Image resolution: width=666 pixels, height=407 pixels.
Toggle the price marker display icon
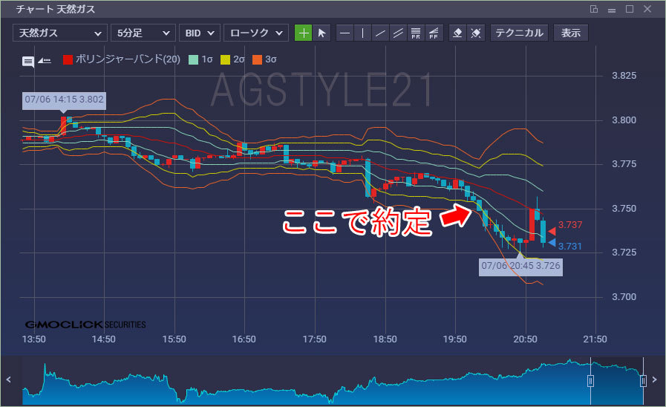[45, 61]
